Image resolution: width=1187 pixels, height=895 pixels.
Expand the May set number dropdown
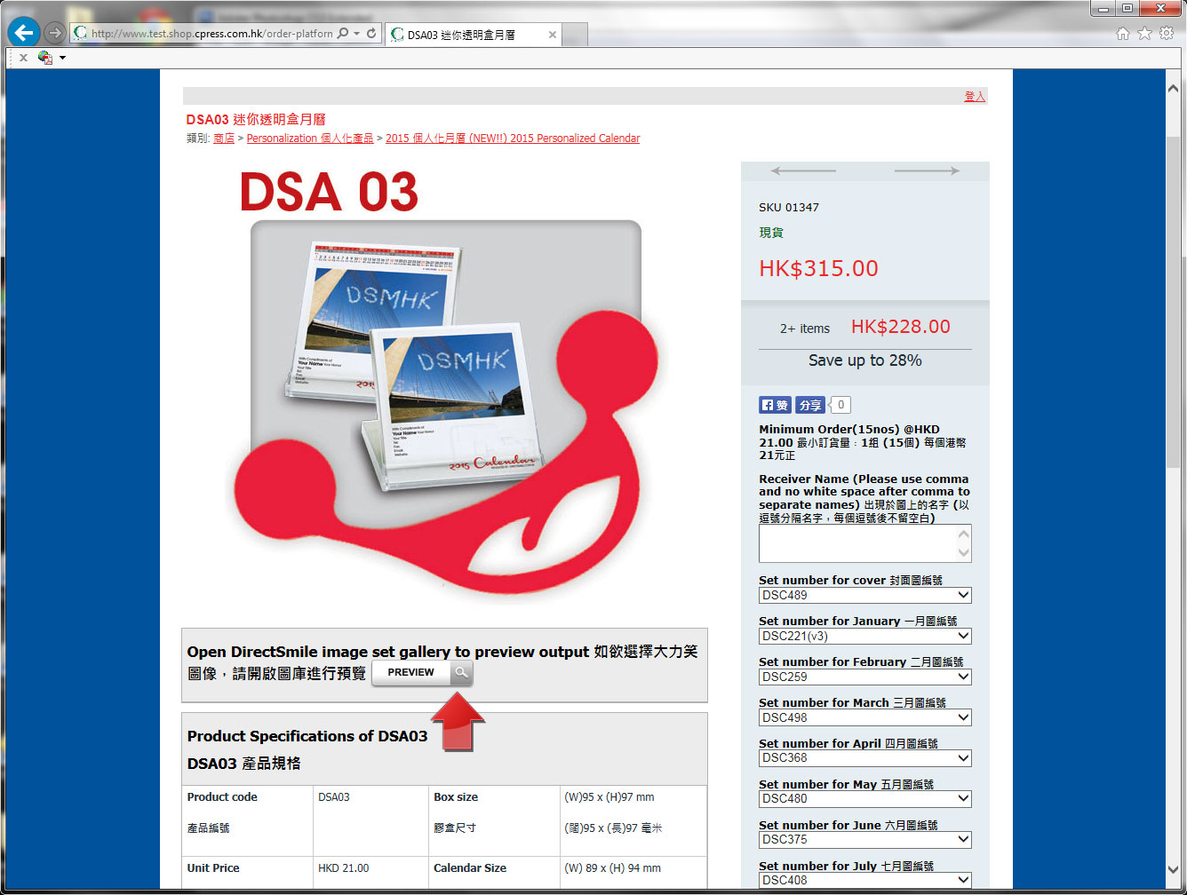tap(864, 799)
